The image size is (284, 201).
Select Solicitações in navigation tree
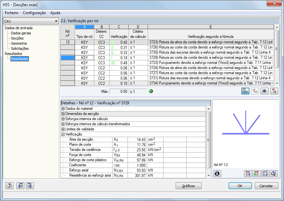[20, 48]
